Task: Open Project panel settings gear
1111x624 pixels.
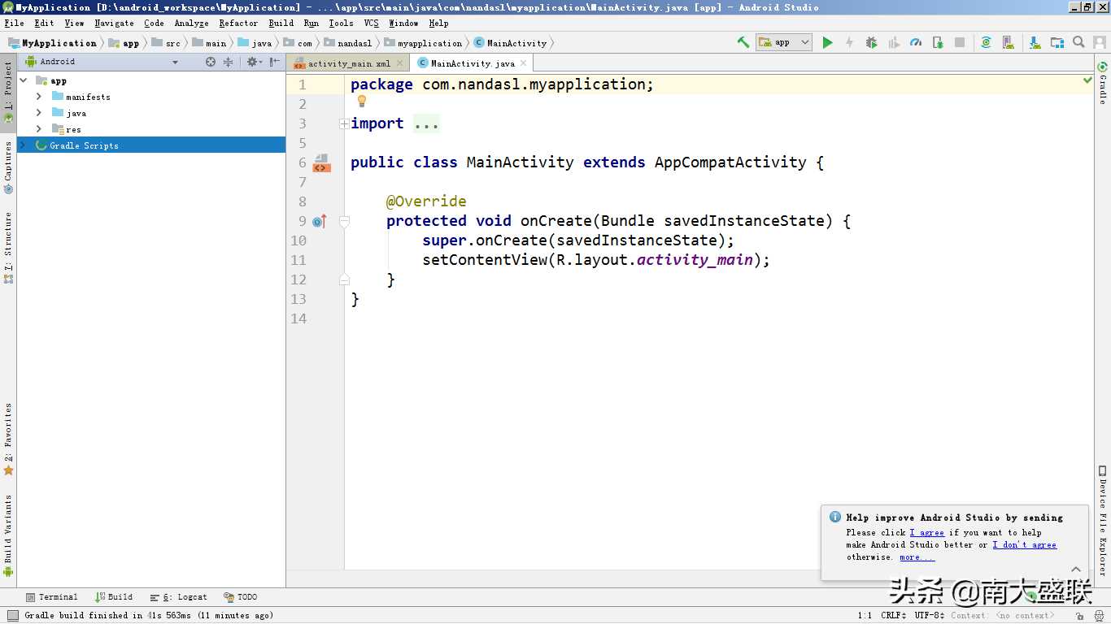Action: coord(253,62)
